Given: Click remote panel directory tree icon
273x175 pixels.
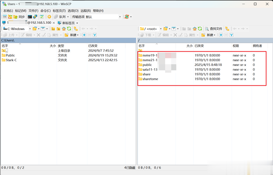Looking at the screenshot, I should [227, 29].
